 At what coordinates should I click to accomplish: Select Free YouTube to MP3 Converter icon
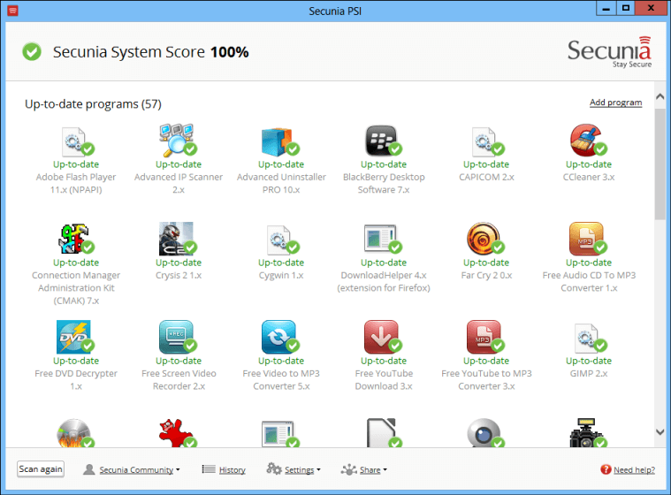coord(485,337)
